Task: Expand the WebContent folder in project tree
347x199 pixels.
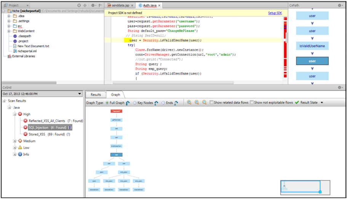Action: (x=9, y=31)
